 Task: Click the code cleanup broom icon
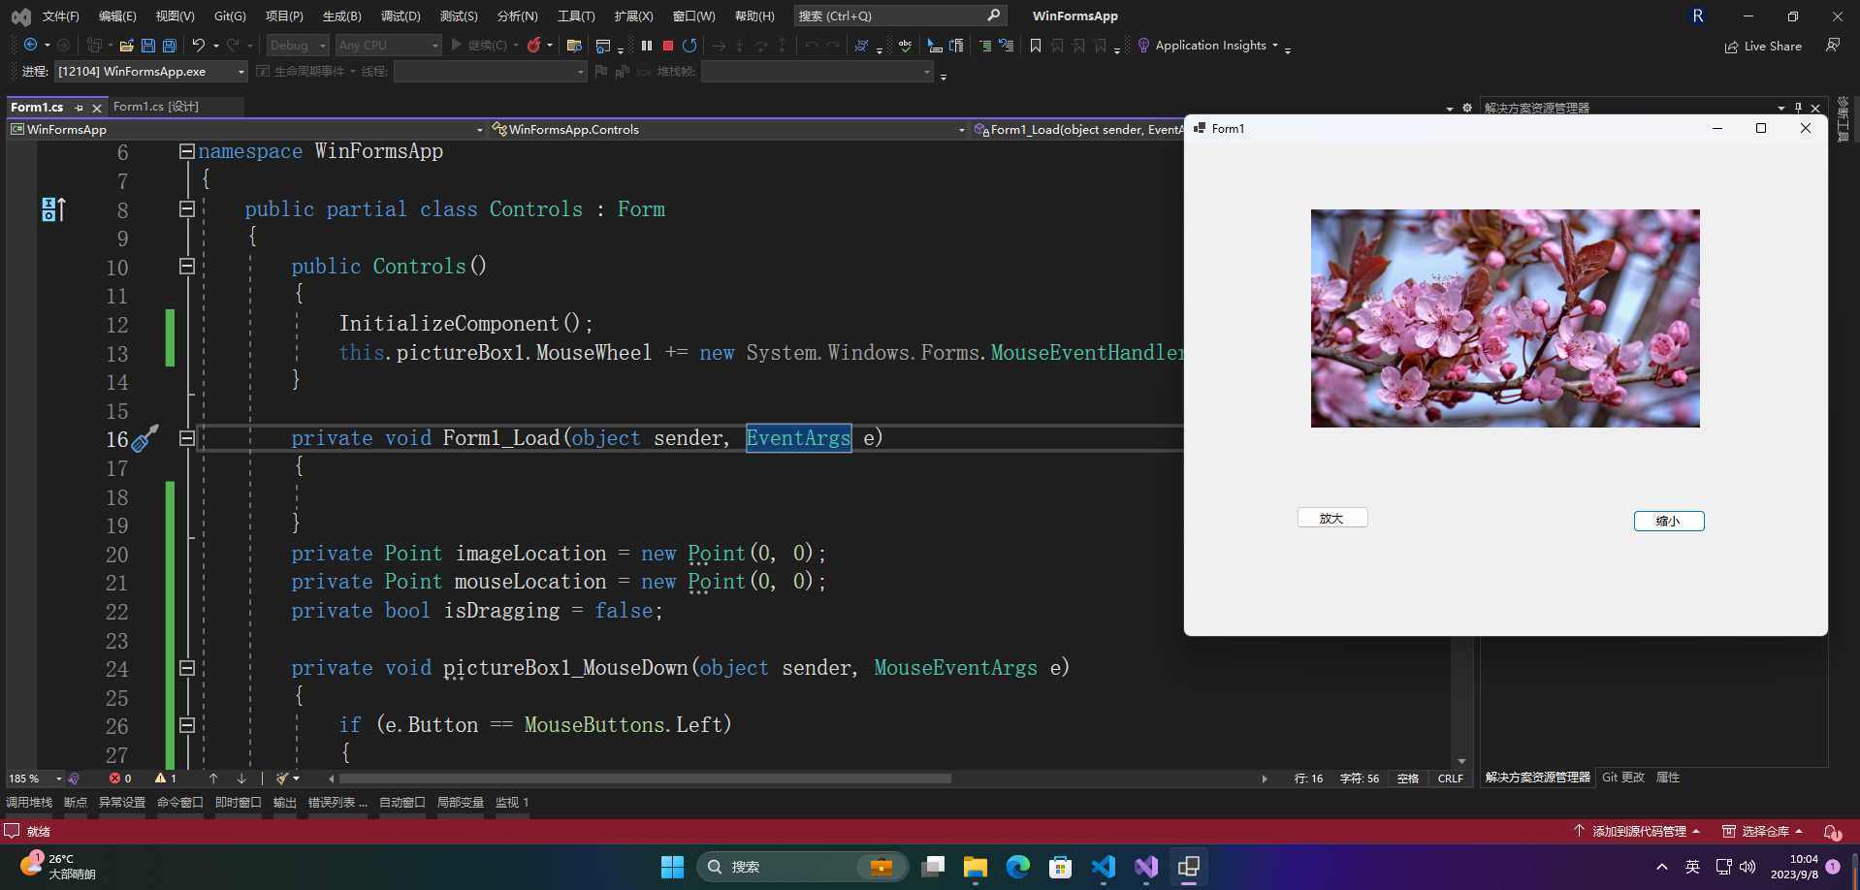coord(282,779)
